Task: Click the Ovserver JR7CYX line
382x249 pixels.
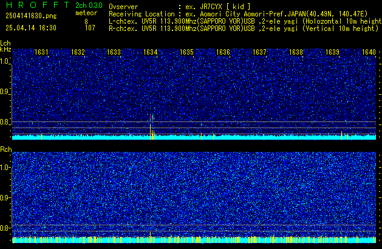Action: [x=180, y=7]
